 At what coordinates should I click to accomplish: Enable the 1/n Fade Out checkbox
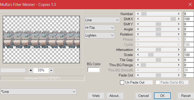122,82
